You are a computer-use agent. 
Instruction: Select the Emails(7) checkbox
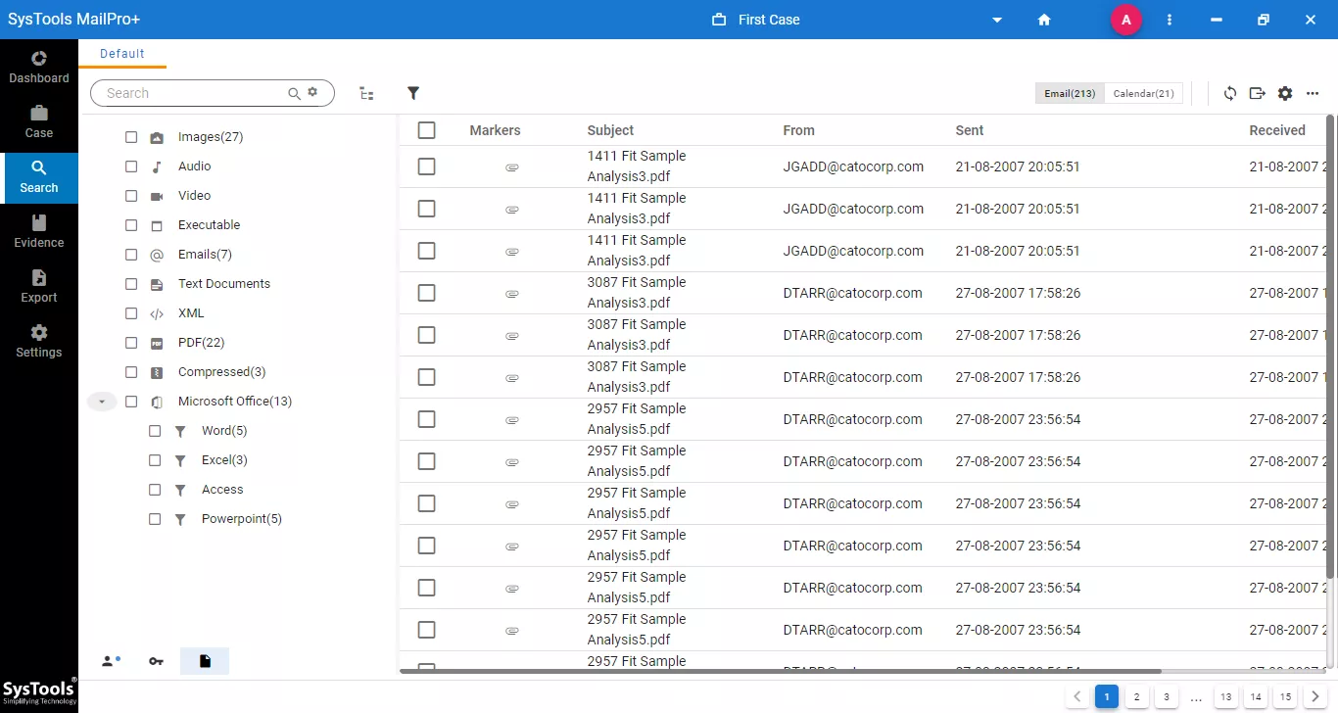click(x=131, y=255)
